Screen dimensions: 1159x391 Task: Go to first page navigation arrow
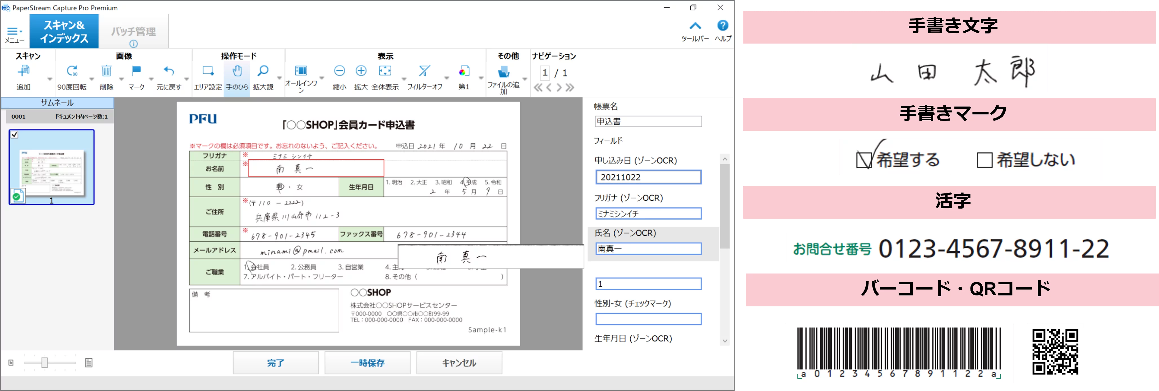[x=538, y=87]
